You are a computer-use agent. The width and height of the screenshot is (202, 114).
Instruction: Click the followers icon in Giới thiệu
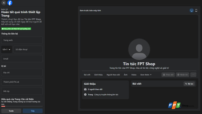(85, 89)
